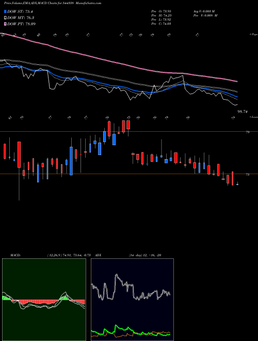The height and width of the screenshot is (341, 258).
Task: Select the 'DOW ST: 75.4' legend label
Action: click(x=20, y=12)
